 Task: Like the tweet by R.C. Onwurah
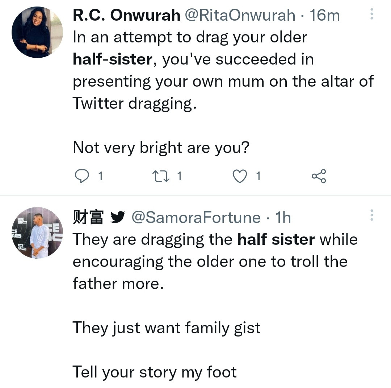239,176
